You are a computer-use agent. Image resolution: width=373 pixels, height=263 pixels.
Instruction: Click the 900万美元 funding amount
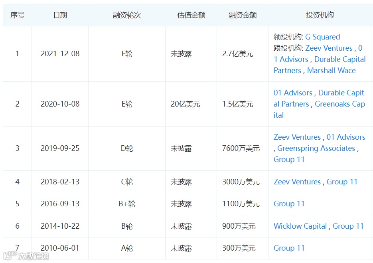point(239,226)
